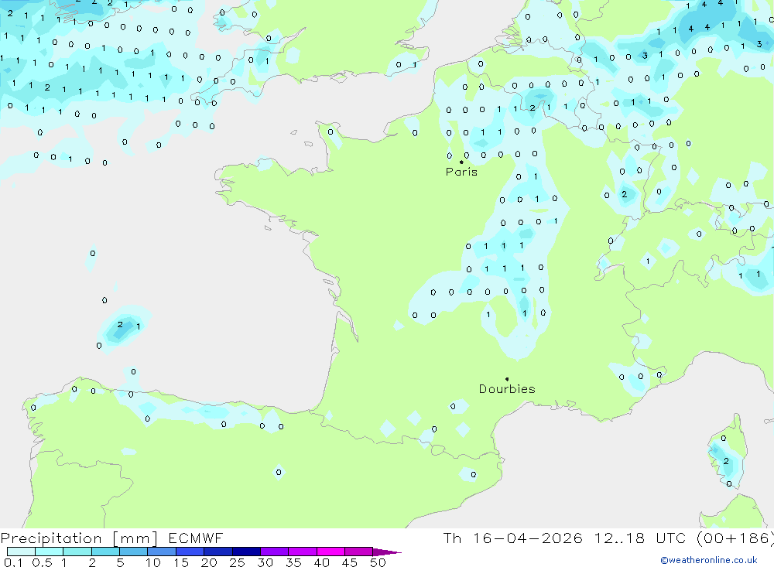Viewport: 774px width, 567px height.
Task: Pick the 25–30 mm navy legend swatch
Action: [x=246, y=552]
